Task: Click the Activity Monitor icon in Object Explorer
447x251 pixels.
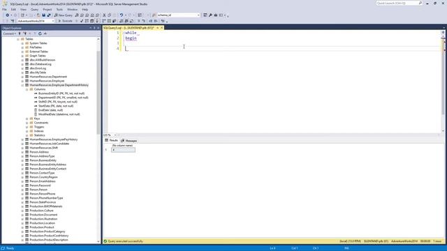Action: pyautogui.click(x=45, y=33)
